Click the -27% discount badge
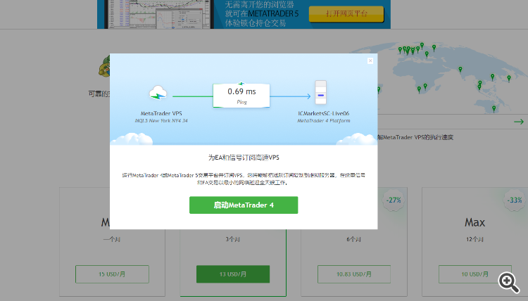Screen dimensions: 528x301 pos(394,200)
